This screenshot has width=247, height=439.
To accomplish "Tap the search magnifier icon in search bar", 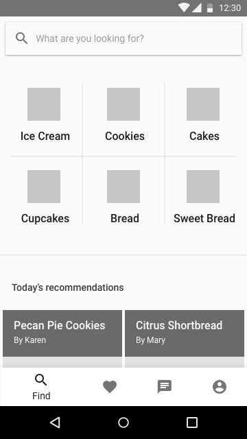I will tap(21, 38).
